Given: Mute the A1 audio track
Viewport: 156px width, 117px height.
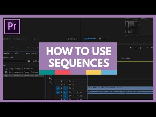Looking at the screenshot, I should (73, 92).
